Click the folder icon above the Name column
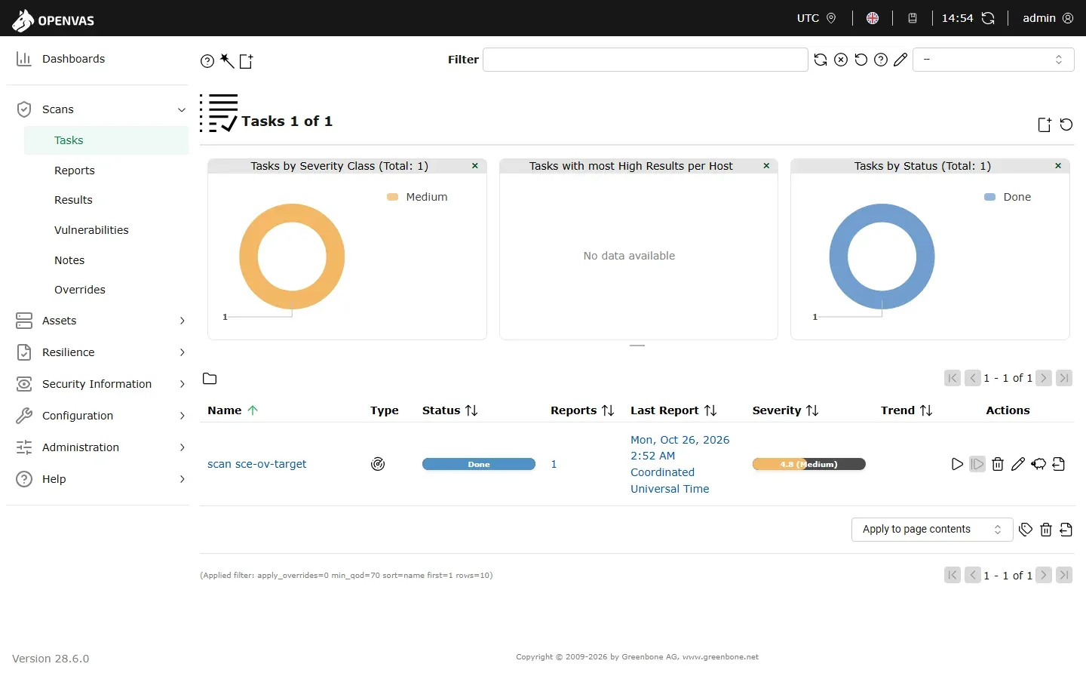Screen dimensions: 1086x679 coord(210,379)
